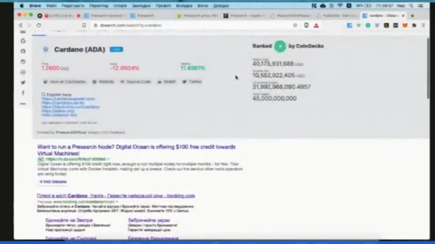Open the puzzle-piece extensions menu
This screenshot has height=244, width=435.
(x=414, y=25)
